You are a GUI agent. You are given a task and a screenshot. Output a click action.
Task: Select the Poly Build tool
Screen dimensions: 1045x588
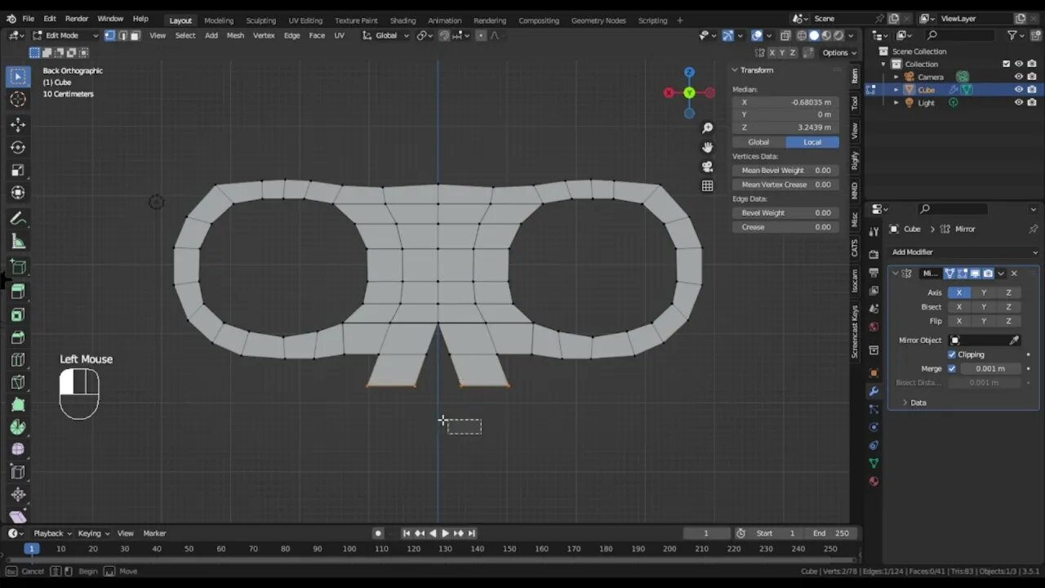coord(17,405)
